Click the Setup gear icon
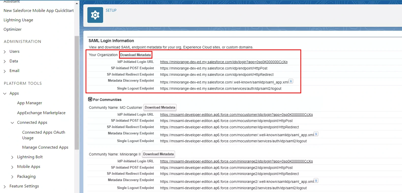This screenshot has height=193, width=402. (95, 15)
